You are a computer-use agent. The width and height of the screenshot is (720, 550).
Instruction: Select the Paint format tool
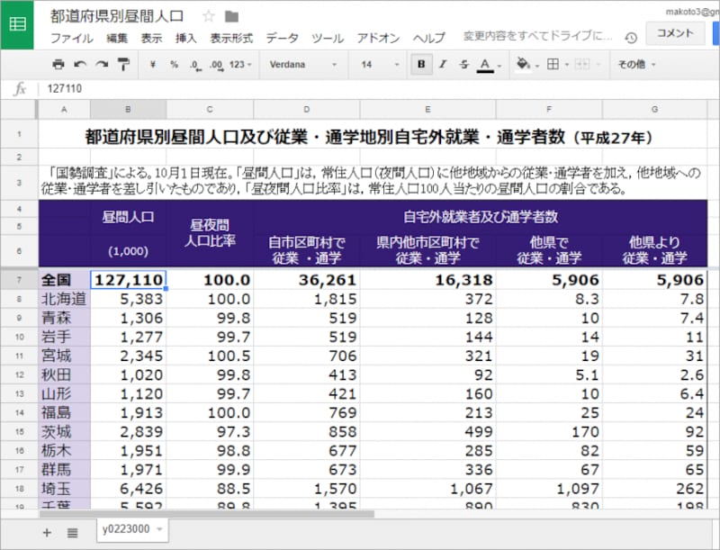(x=124, y=64)
